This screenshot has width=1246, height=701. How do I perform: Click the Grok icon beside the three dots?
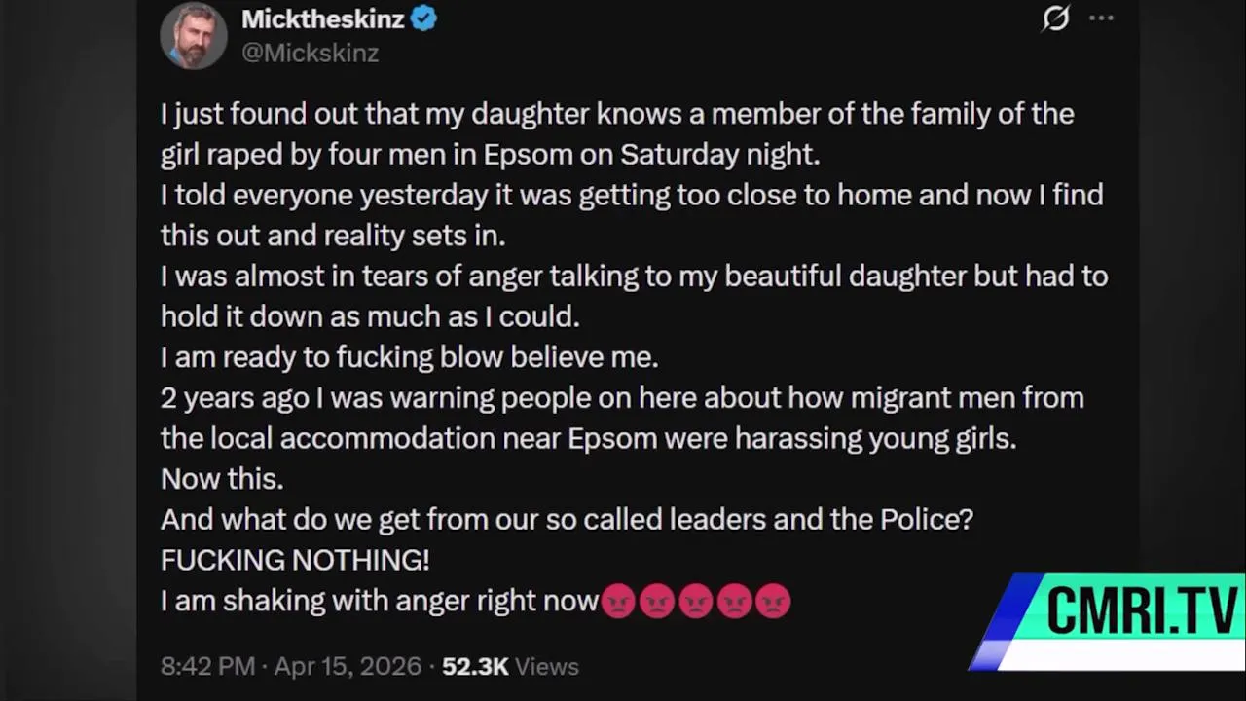pos(1056,18)
